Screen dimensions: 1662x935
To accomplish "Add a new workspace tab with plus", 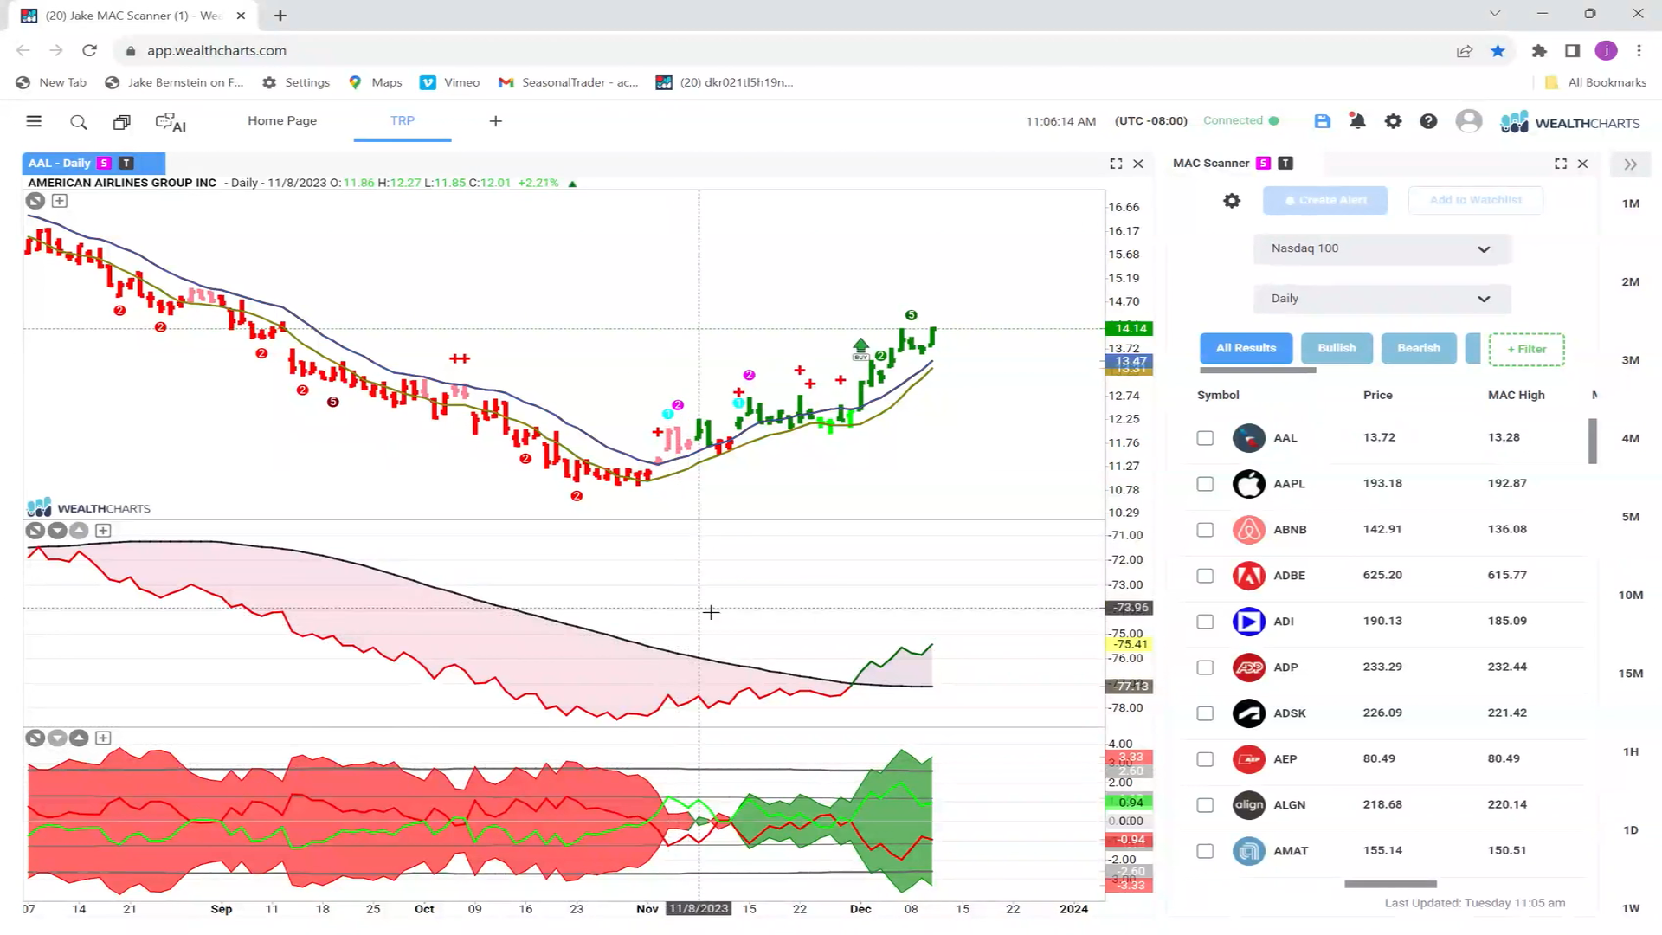I will 496,121.
